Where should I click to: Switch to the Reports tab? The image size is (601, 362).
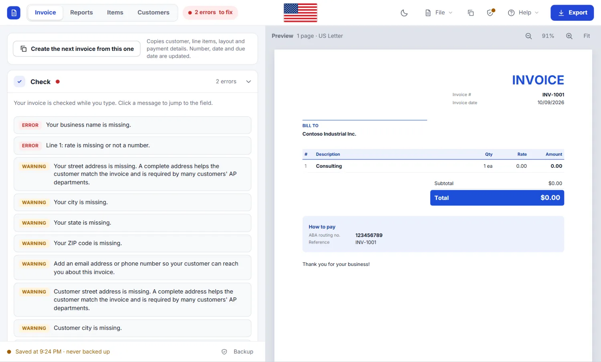tap(81, 13)
